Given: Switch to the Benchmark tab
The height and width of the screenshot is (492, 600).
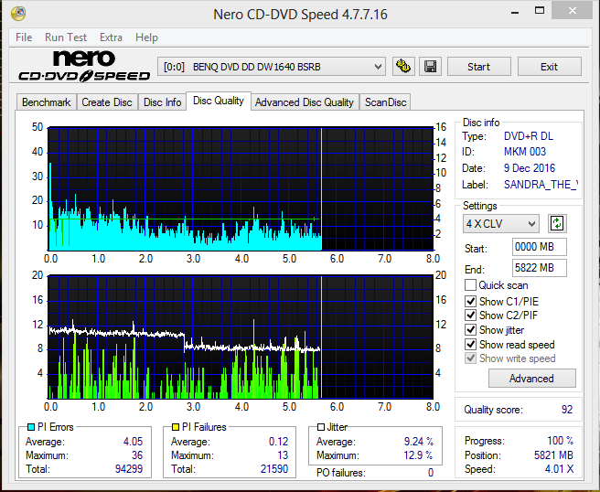Looking at the screenshot, I should click(x=47, y=102).
